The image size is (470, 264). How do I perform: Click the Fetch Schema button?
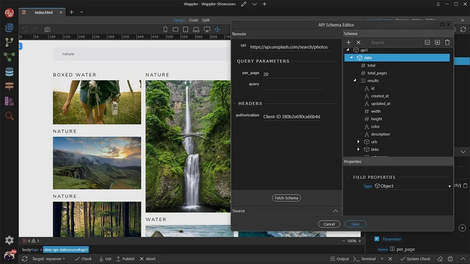[x=286, y=198]
